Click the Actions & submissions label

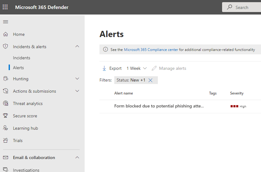coord(35,91)
